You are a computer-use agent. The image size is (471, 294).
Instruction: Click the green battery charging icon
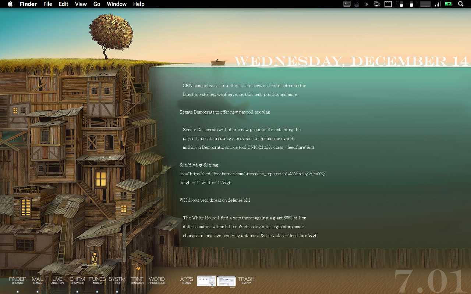[x=449, y=4]
